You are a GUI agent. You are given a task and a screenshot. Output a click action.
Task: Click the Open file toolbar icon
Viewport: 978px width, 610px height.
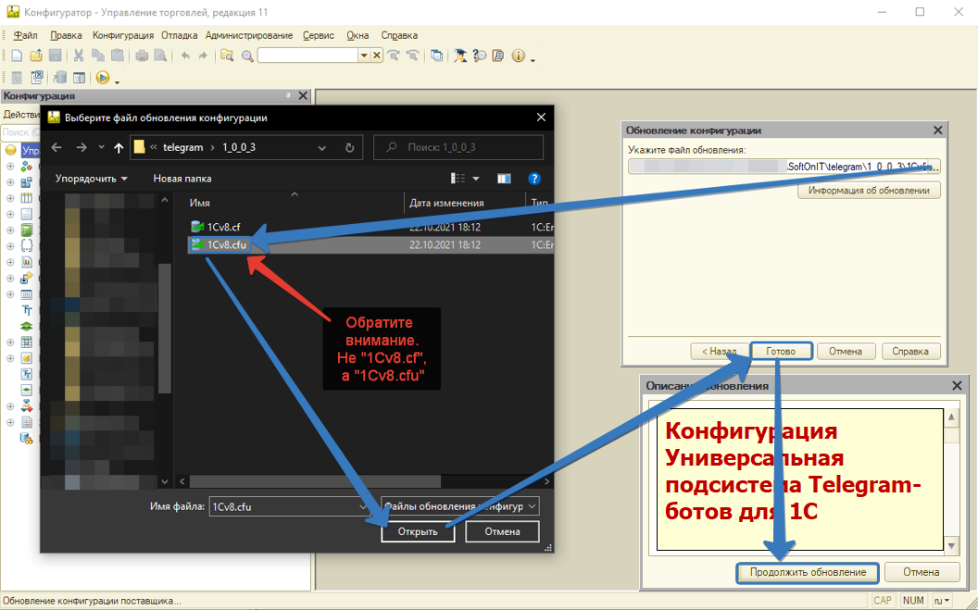[36, 56]
